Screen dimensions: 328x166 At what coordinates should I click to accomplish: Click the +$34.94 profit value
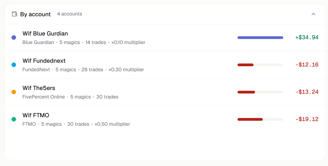(x=307, y=37)
